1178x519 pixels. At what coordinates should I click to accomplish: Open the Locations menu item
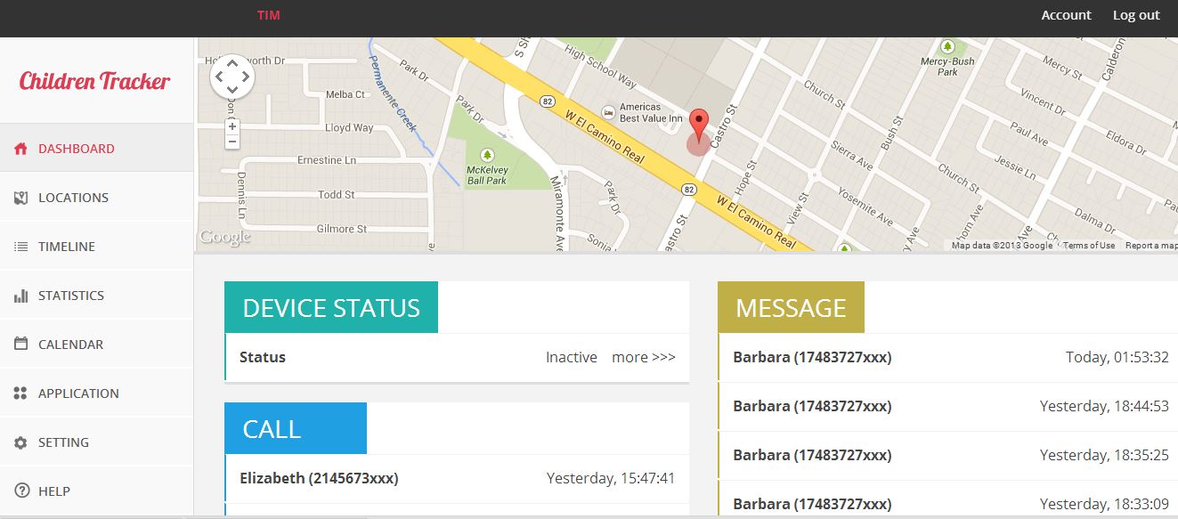(x=96, y=198)
